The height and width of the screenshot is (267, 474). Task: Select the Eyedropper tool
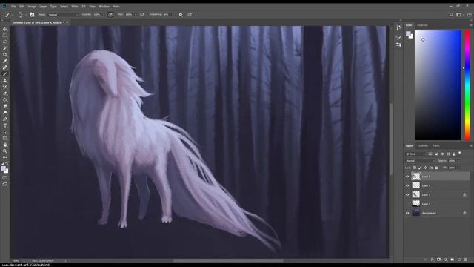pos(5,61)
